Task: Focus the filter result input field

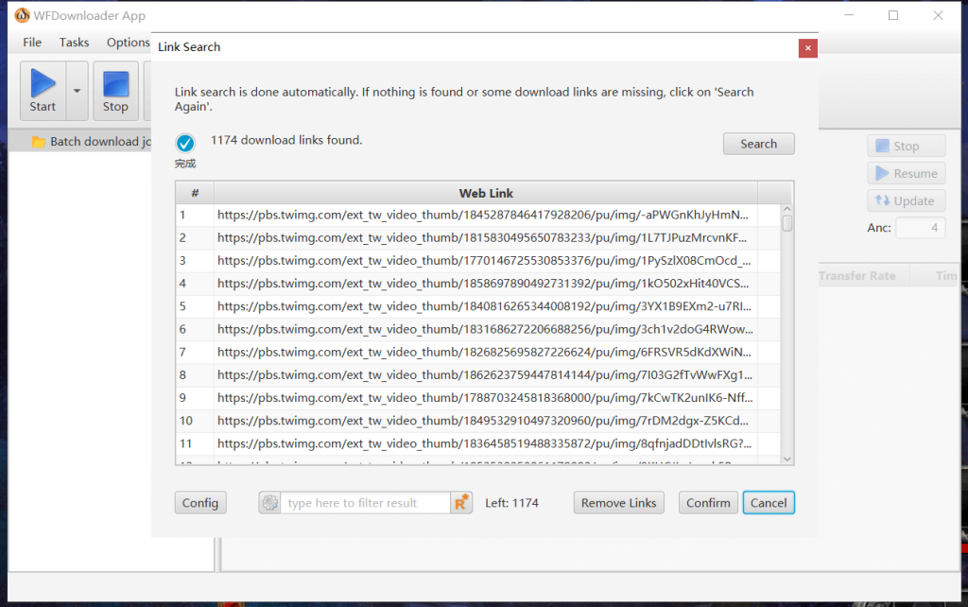Action: [x=366, y=503]
